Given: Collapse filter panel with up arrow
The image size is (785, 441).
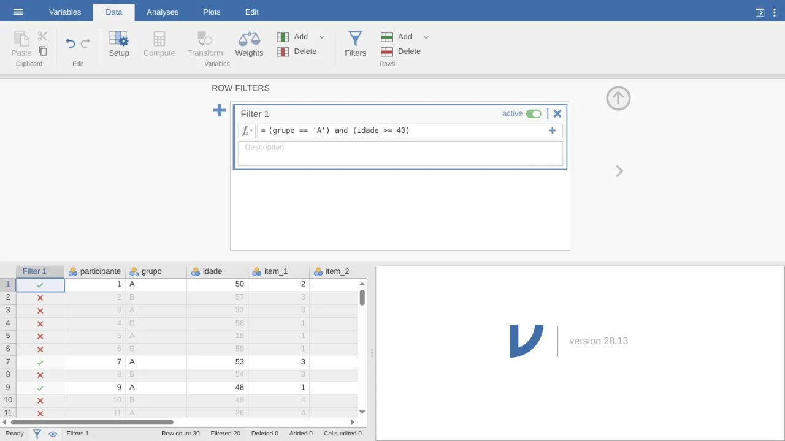Looking at the screenshot, I should 618,98.
